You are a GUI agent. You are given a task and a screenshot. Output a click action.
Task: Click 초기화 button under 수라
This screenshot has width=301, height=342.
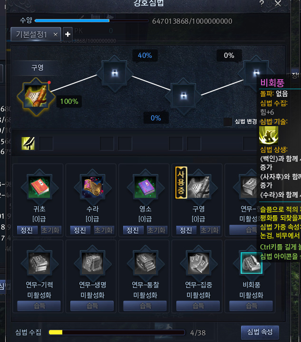103,230
